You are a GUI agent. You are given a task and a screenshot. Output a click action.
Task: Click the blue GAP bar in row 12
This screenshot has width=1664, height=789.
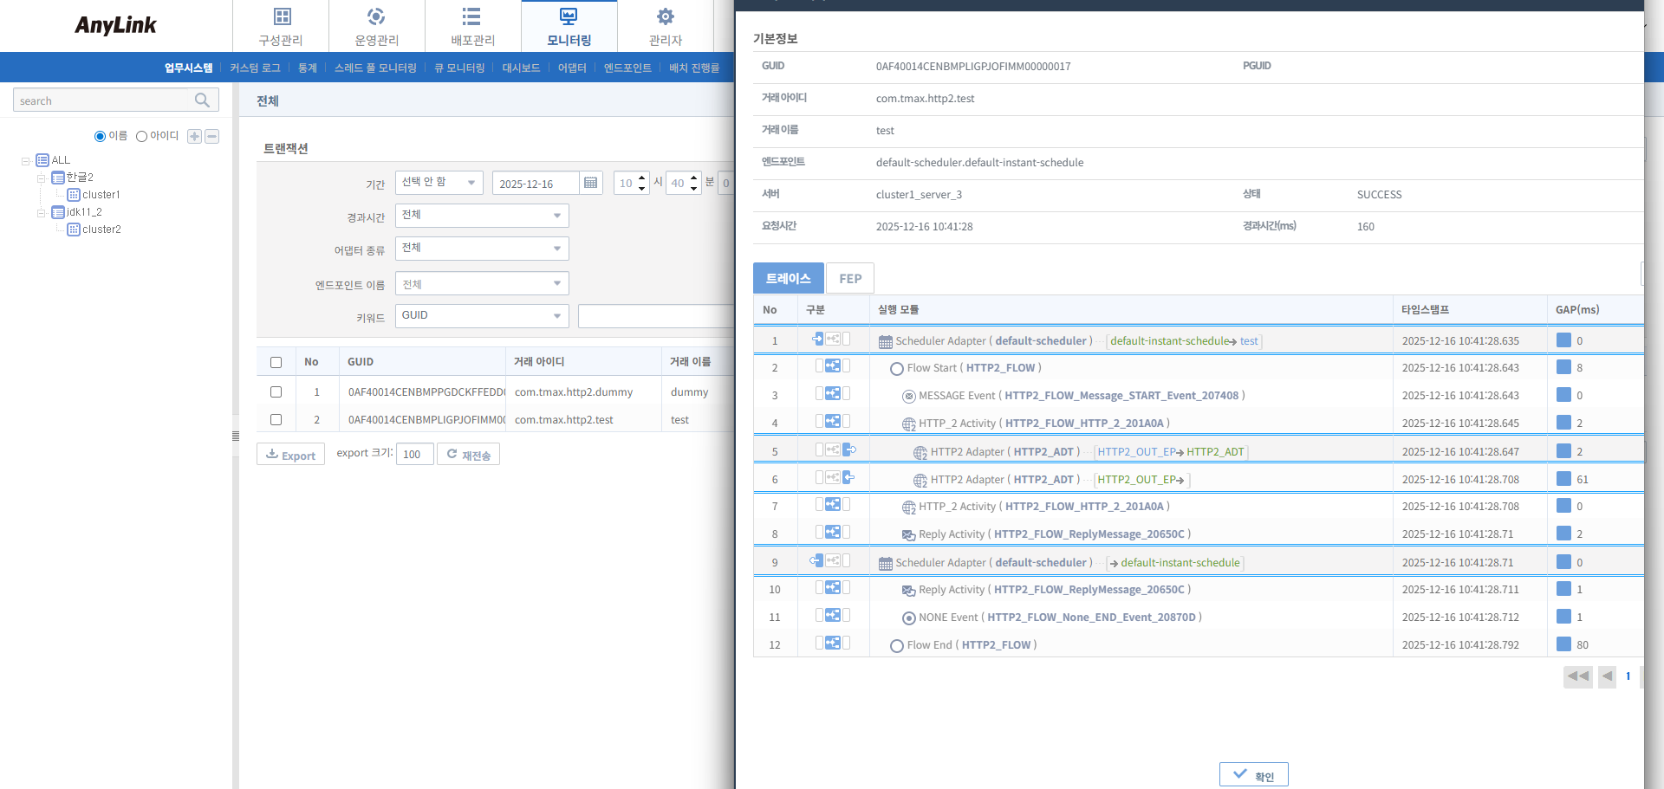[1563, 644]
